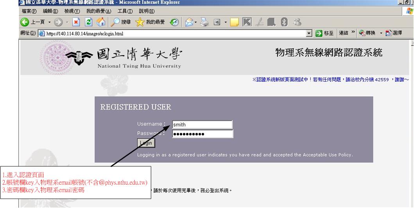This screenshot has width=414, height=208.
Task: Open the 工具 (Tools) menu
Action: coord(125,11)
